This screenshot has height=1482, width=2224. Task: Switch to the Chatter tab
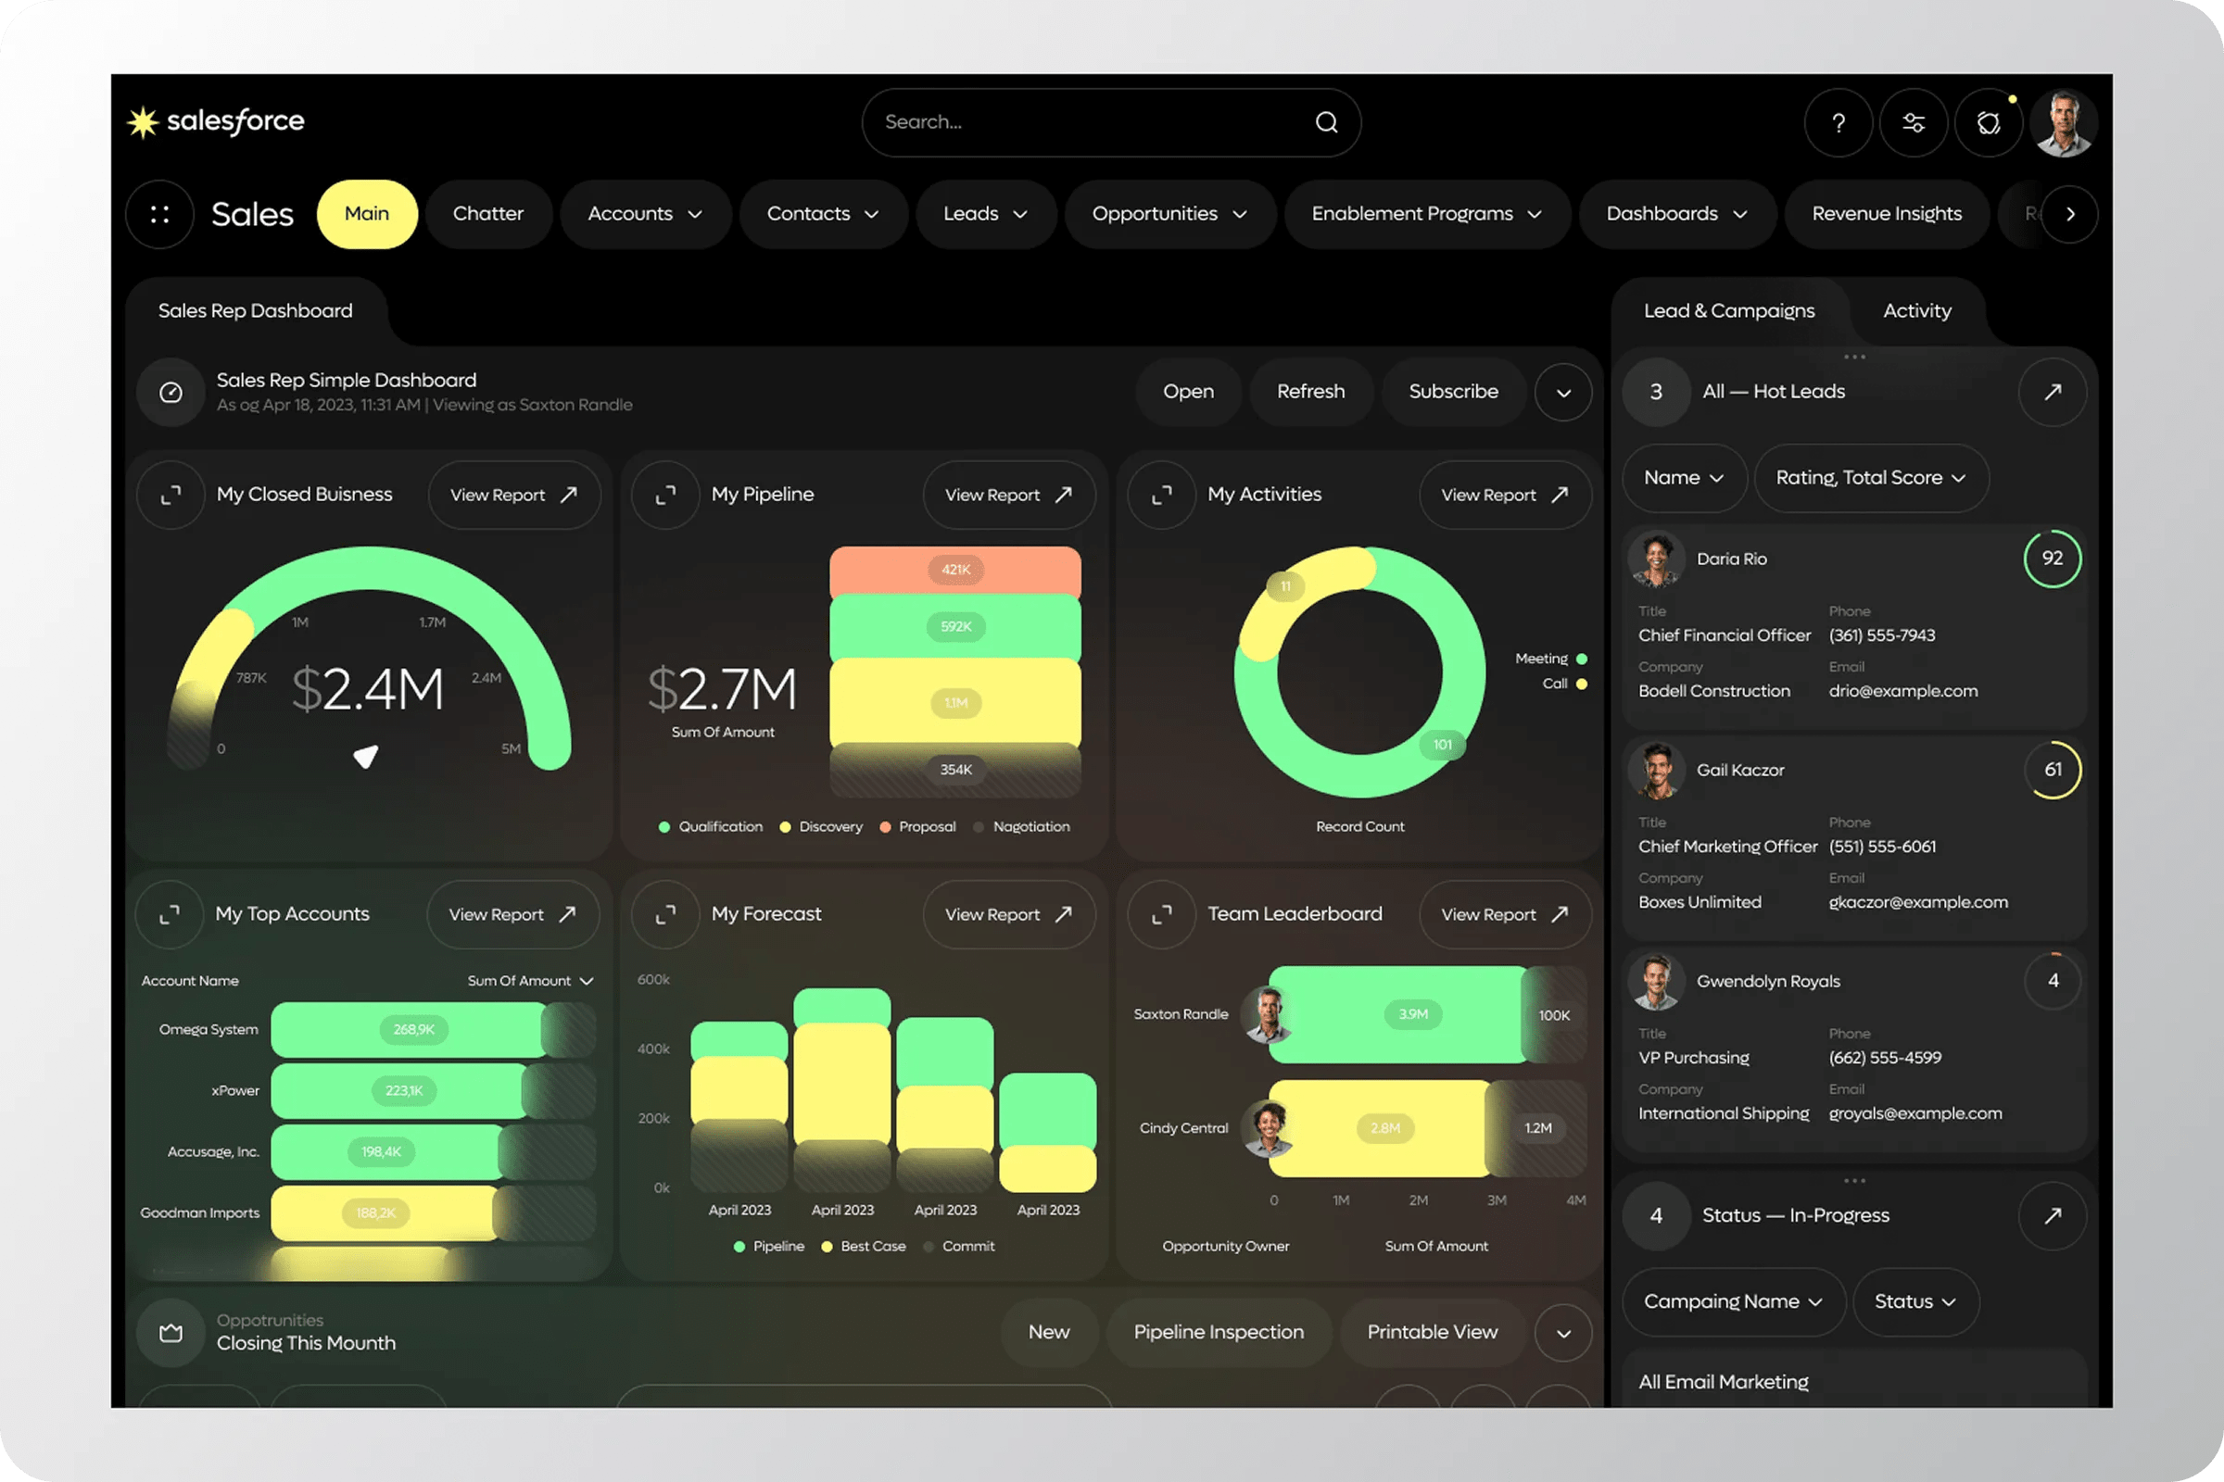tap(488, 215)
